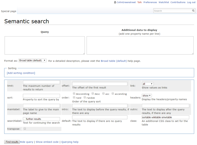Image resolution: width=197 pixels, height=145 pixels.
Task: Toggle the random order checkbox
Action: coord(85,98)
